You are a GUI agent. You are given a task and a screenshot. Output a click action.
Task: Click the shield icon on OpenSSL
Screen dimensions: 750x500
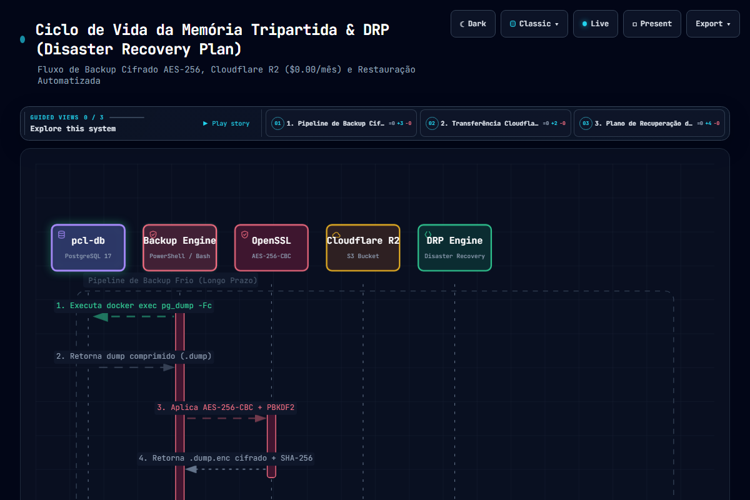(245, 234)
